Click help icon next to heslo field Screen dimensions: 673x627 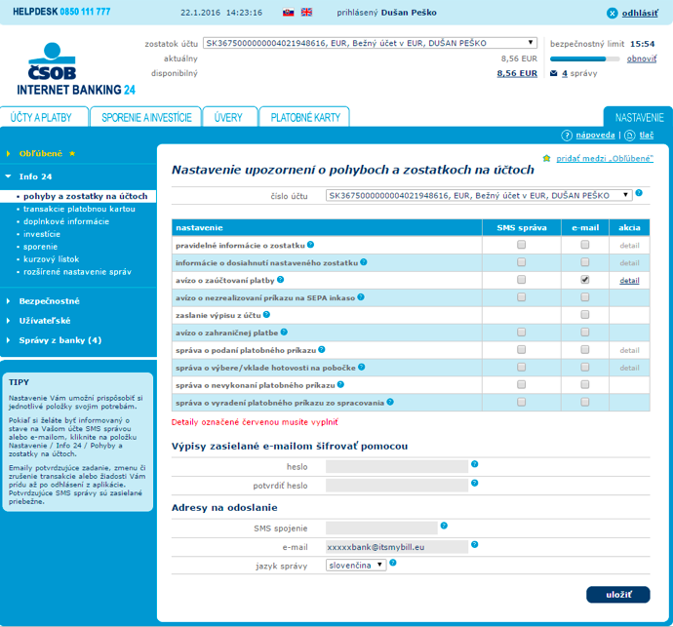tap(475, 465)
